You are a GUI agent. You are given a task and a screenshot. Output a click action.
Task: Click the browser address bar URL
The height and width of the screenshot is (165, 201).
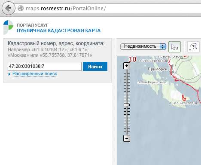click(66, 8)
